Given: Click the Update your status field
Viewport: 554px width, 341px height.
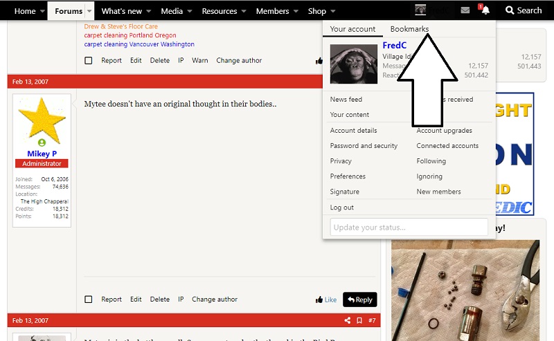Looking at the screenshot, I should 409,227.
